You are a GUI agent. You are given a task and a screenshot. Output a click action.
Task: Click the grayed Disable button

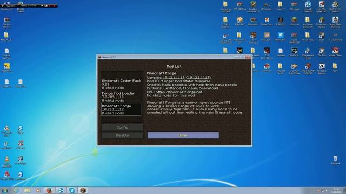[122, 135]
